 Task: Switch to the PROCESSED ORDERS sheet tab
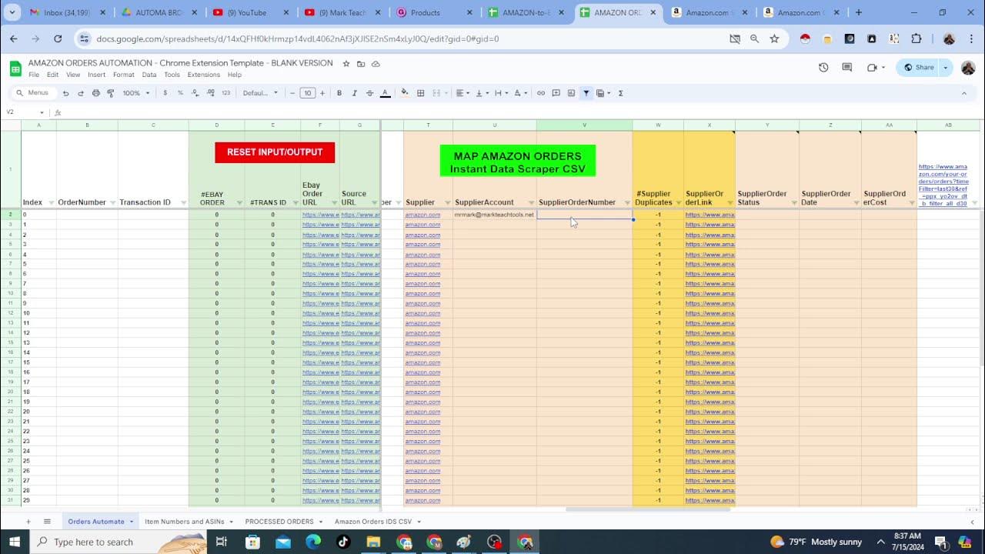pyautogui.click(x=278, y=521)
